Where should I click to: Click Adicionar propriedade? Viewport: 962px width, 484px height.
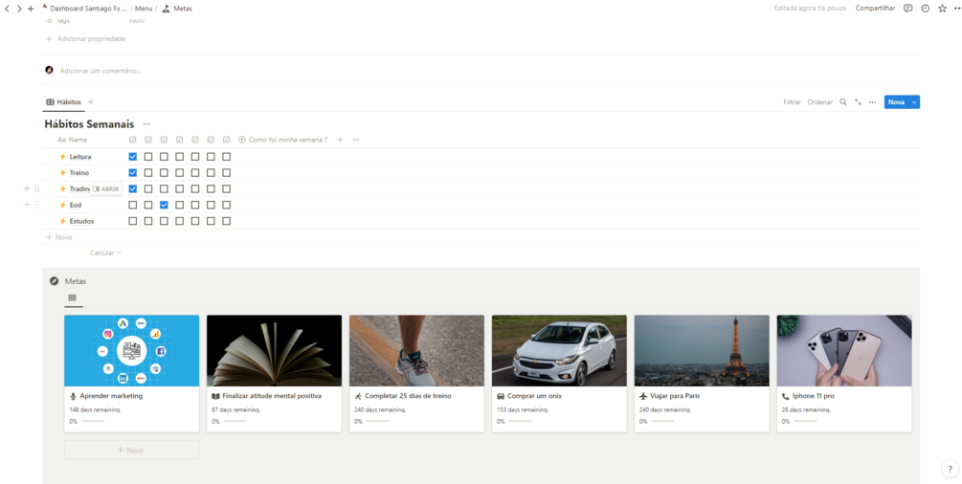(x=86, y=38)
